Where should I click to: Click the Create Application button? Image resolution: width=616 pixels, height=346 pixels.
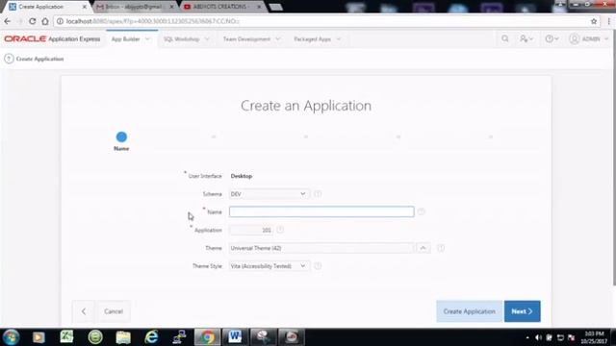tap(469, 311)
